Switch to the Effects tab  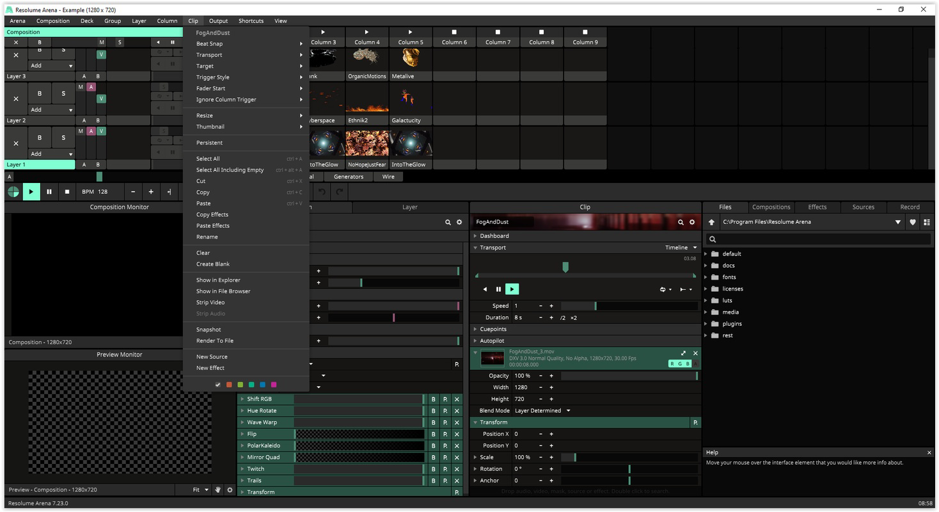(817, 207)
